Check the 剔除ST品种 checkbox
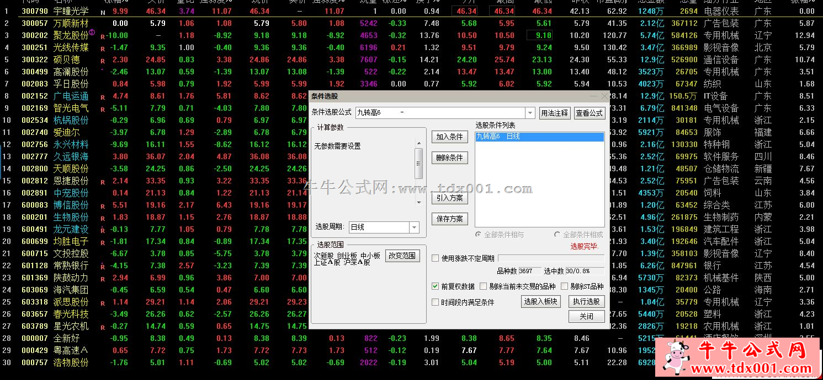 point(564,286)
